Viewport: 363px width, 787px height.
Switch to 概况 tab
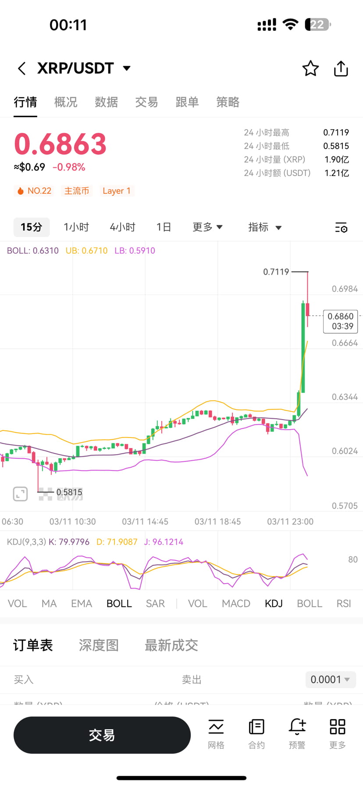(66, 102)
